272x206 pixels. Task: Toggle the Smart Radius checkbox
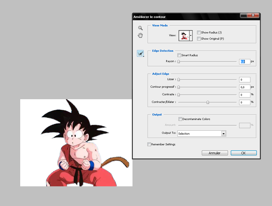tap(179, 55)
